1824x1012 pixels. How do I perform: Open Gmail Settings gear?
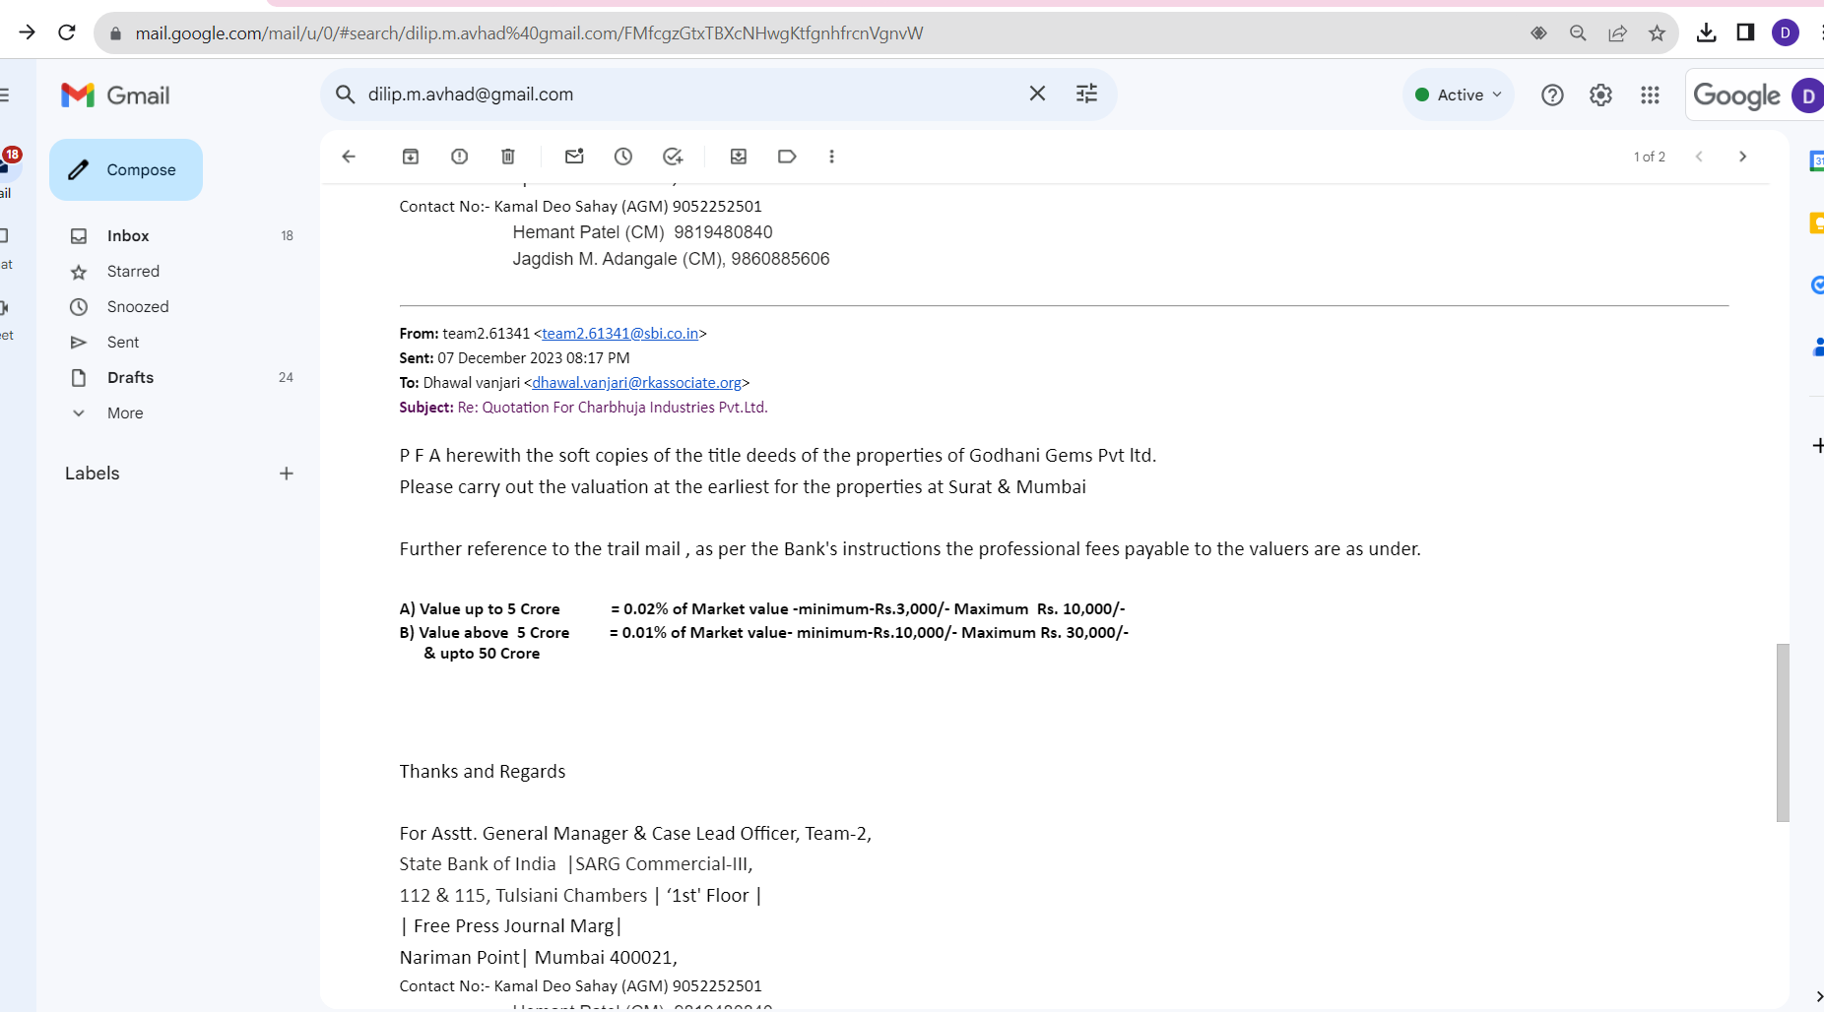(x=1601, y=95)
